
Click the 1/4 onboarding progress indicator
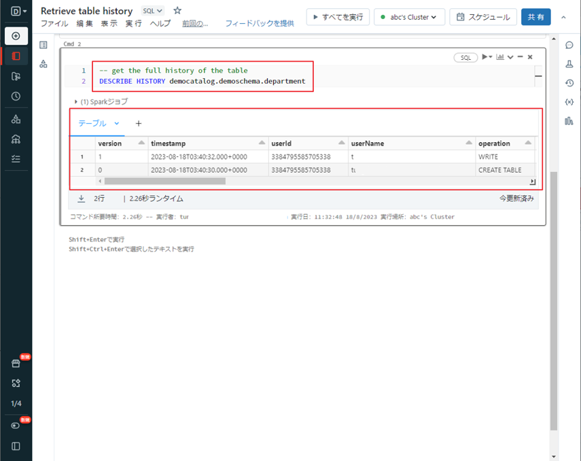pyautogui.click(x=16, y=403)
